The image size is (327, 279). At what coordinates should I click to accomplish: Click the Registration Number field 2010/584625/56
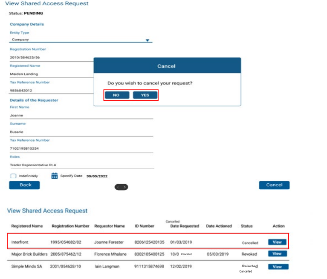51,57
